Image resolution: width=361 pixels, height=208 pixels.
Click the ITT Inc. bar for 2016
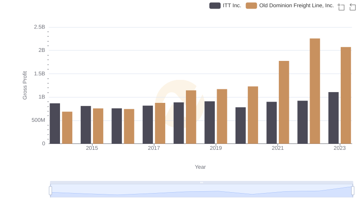click(117, 126)
